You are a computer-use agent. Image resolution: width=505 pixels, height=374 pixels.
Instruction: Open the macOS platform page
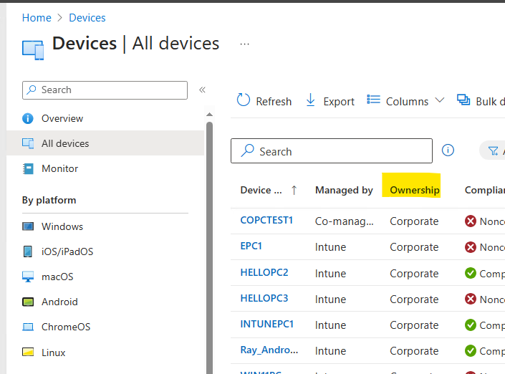[x=57, y=277]
